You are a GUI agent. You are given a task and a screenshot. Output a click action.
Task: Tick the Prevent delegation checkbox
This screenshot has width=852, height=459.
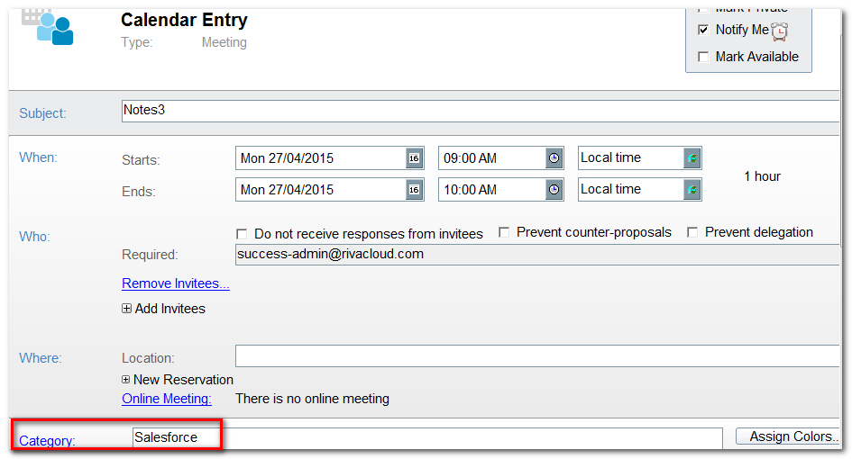(692, 232)
